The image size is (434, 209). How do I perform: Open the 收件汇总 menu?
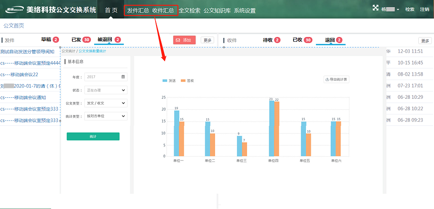163,10
